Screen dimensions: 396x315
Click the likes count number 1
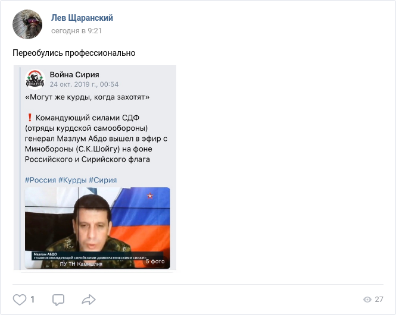coord(32,300)
